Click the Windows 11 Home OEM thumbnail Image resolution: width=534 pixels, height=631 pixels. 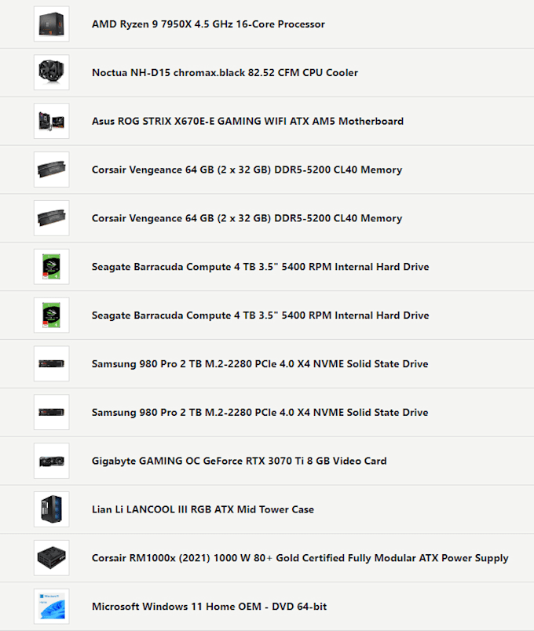click(x=51, y=606)
